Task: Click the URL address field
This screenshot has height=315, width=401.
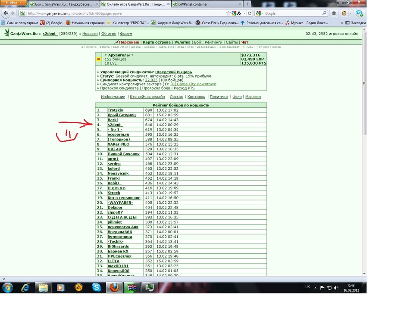Action: [x=125, y=13]
